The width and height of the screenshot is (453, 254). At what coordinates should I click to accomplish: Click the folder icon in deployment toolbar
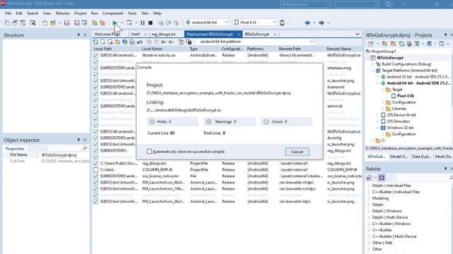pos(117,42)
